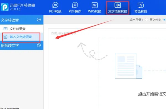Viewport: 166px width, 109px height.
Task: Select 输入文字转语音 in the sidebar
Action: 22,37
